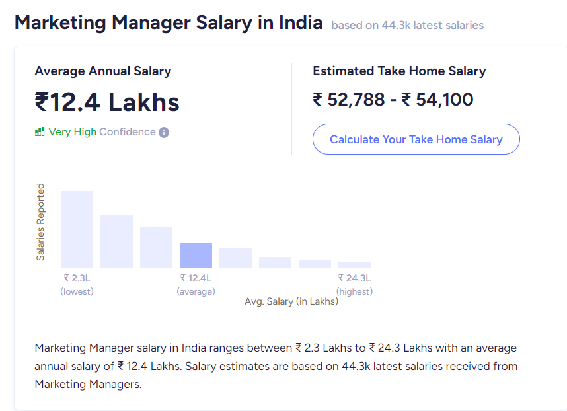Click the take home salary range
Image resolution: width=567 pixels, height=411 pixels.
click(x=393, y=100)
